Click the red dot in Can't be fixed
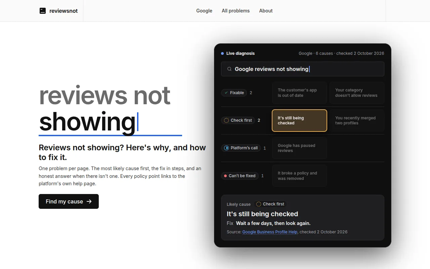The height and width of the screenshot is (269, 430). [225, 176]
